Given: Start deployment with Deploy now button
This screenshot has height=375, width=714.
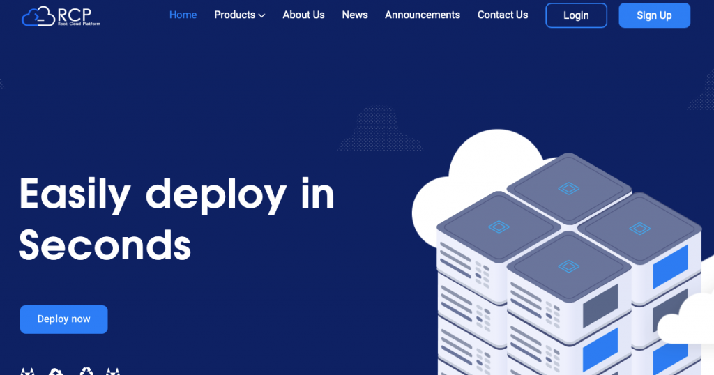Looking at the screenshot, I should pyautogui.click(x=63, y=319).
